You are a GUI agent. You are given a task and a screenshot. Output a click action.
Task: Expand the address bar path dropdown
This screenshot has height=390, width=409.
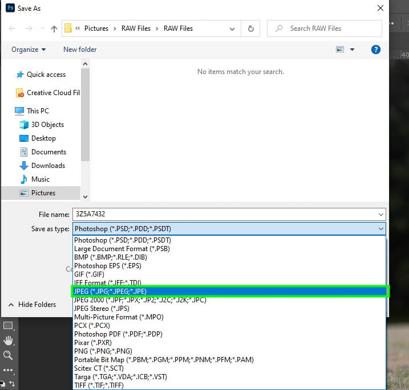tap(232, 28)
